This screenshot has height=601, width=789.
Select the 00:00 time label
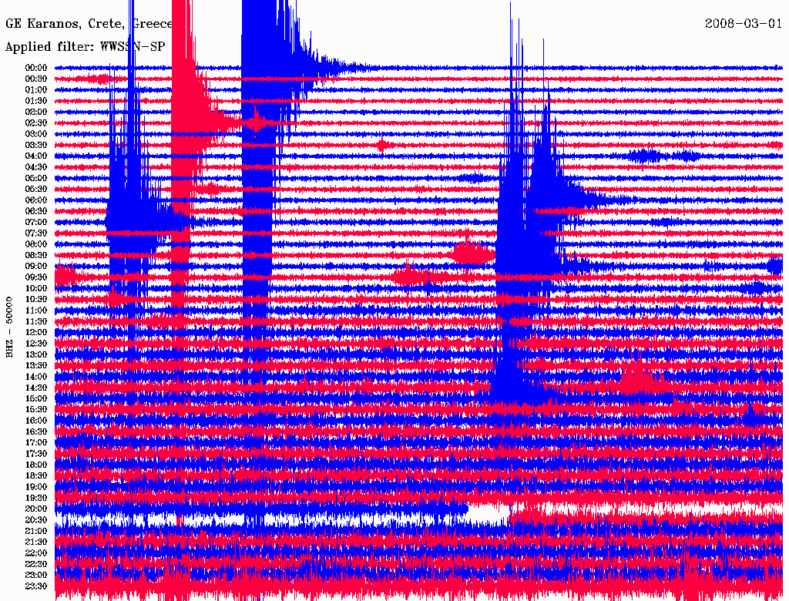[x=36, y=68]
